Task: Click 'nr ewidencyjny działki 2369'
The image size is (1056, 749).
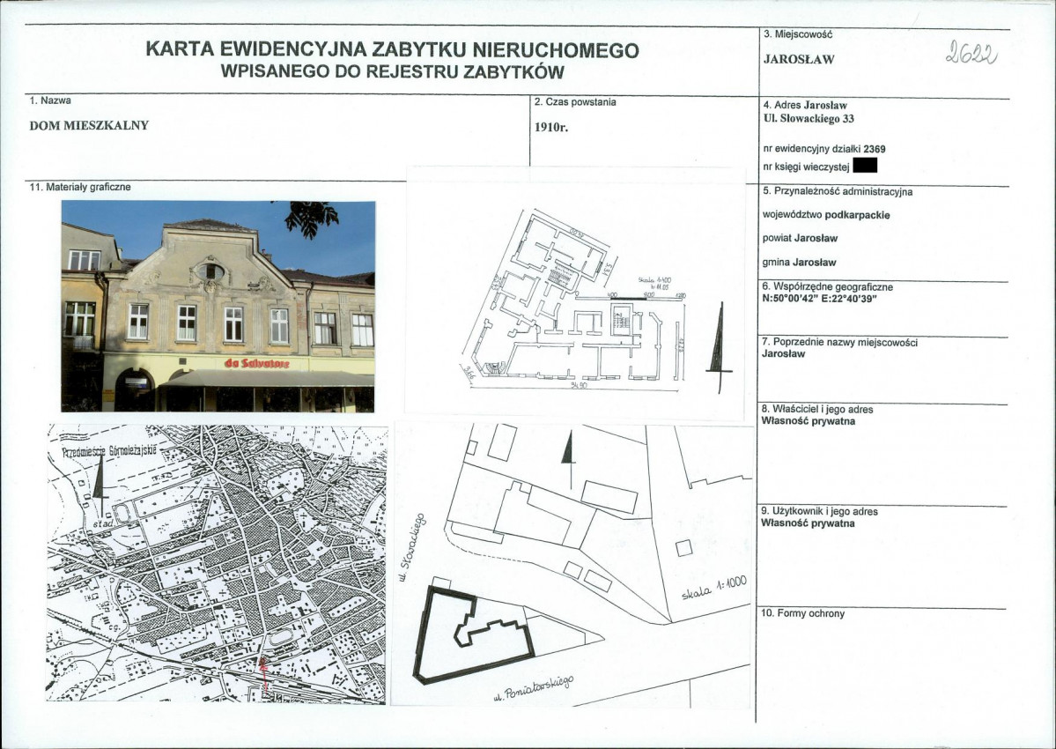Action: pyautogui.click(x=824, y=149)
